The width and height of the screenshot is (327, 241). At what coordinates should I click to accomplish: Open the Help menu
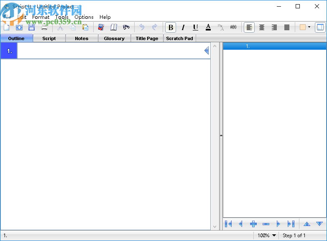pos(105,17)
